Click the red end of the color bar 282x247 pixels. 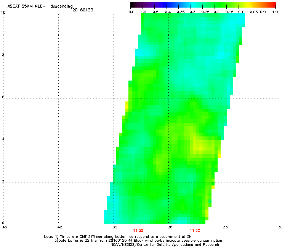(272, 5)
